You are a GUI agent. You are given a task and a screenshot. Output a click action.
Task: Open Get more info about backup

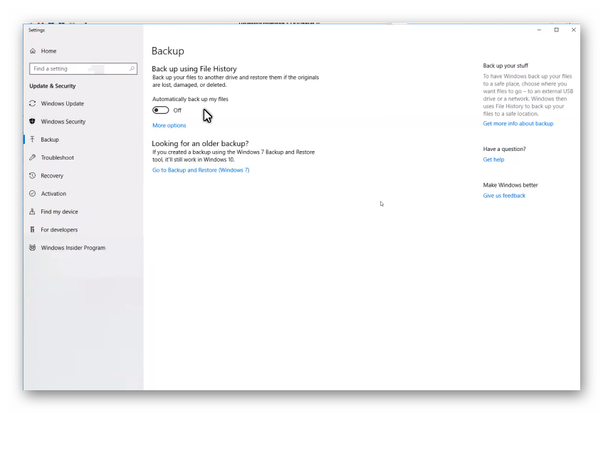(518, 123)
